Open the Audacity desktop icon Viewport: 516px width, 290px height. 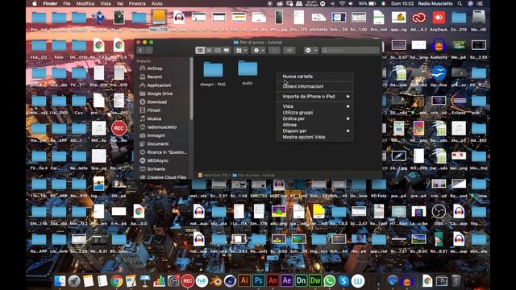tap(439, 48)
